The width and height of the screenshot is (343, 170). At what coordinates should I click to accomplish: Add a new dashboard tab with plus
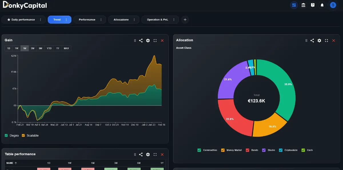[x=185, y=20]
